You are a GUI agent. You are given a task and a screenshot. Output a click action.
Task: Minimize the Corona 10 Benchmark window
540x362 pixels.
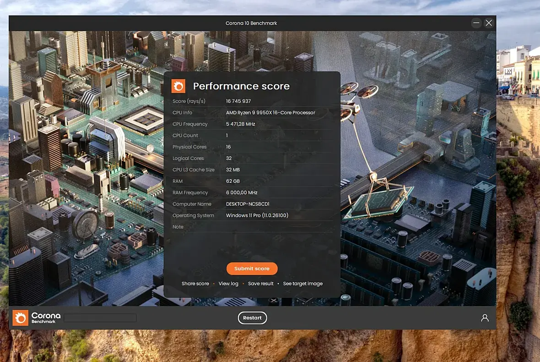point(476,23)
